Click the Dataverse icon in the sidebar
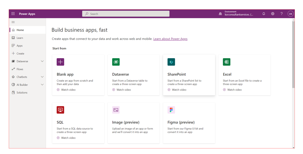This screenshot has width=303, height=154. tap(13, 61)
